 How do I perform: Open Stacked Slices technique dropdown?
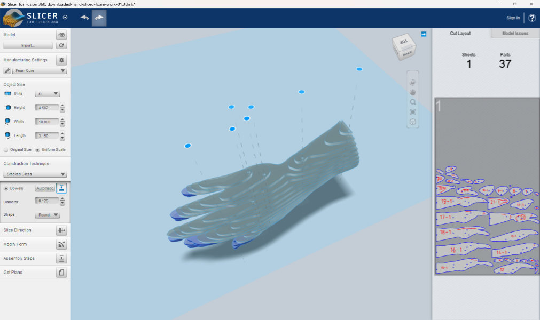(x=35, y=174)
